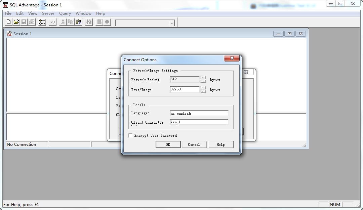Close the Connect Options dialog
The image size is (363, 210).
point(232,58)
